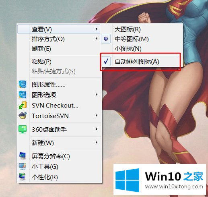
Task: Click the 图形属性 graphics icon
Action: [23, 84]
